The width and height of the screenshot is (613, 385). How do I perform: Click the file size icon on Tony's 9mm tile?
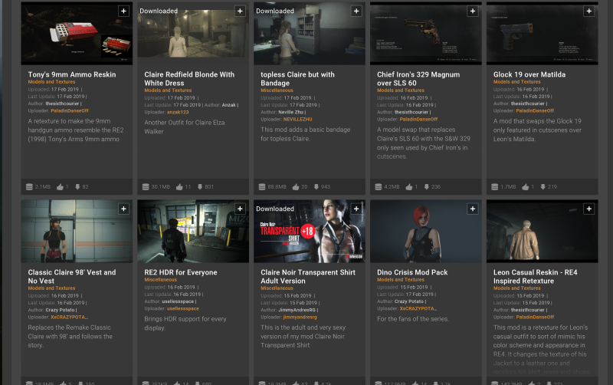tap(29, 186)
